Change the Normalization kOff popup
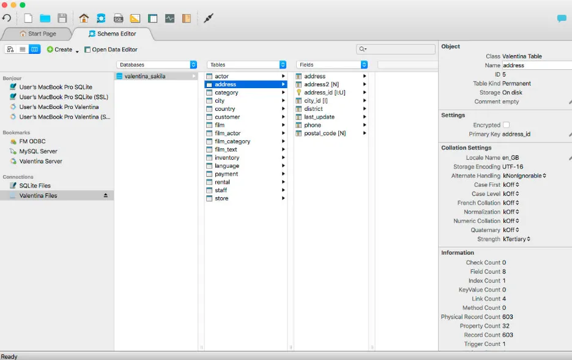The width and height of the screenshot is (572, 360). [511, 212]
